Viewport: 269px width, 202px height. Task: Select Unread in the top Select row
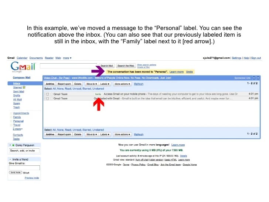pyautogui.click(x=77, y=89)
